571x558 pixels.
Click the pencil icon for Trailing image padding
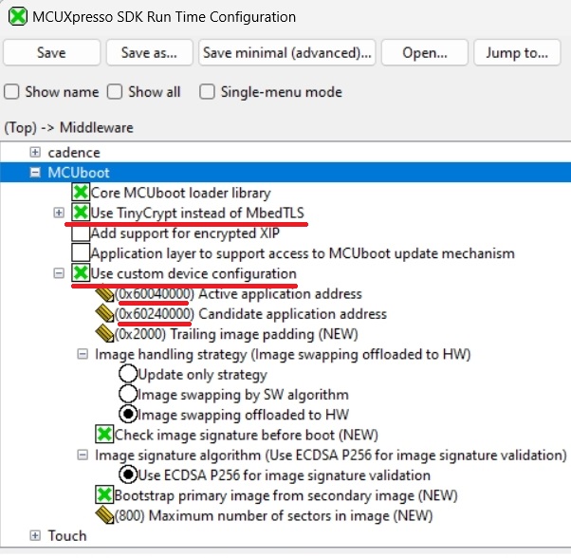[105, 334]
